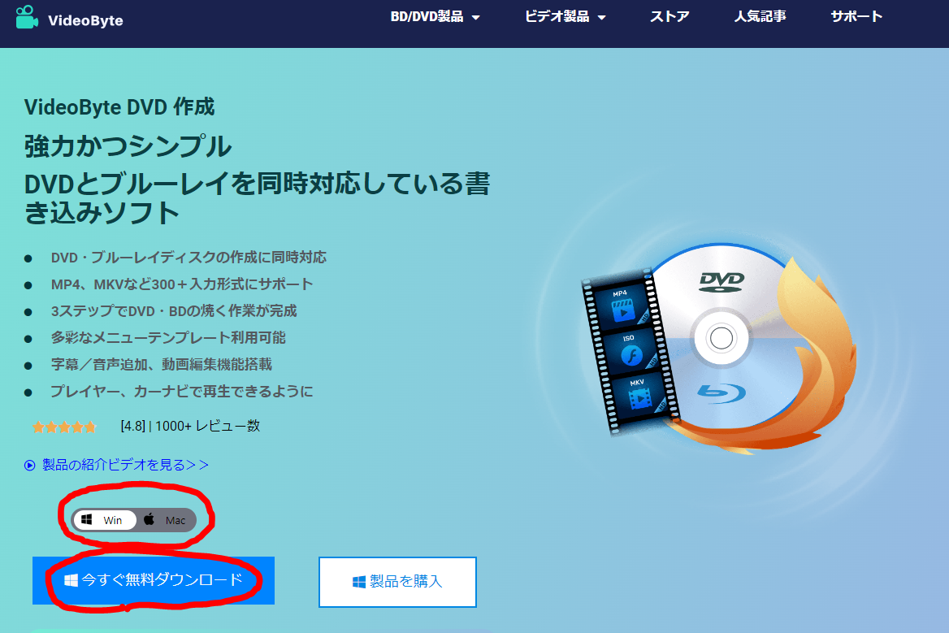The image size is (949, 633).
Task: Click the Windows logo on the download button
Action: [71, 580]
